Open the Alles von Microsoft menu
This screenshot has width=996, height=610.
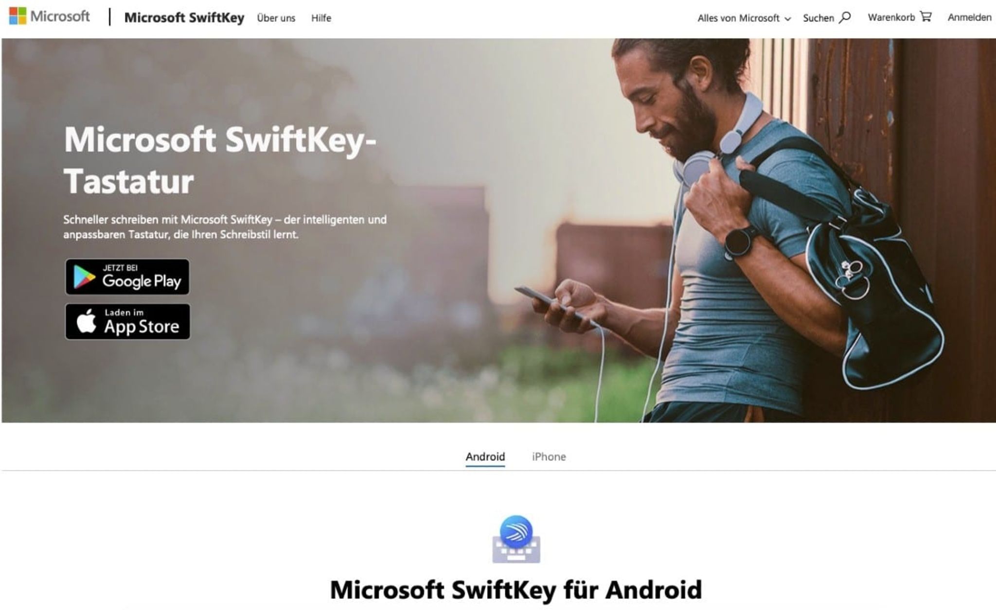(x=744, y=18)
